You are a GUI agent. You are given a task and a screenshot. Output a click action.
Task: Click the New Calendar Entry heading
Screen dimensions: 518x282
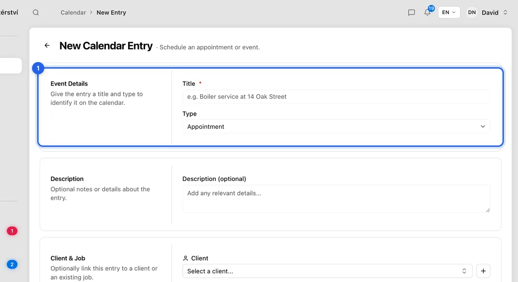(106, 46)
